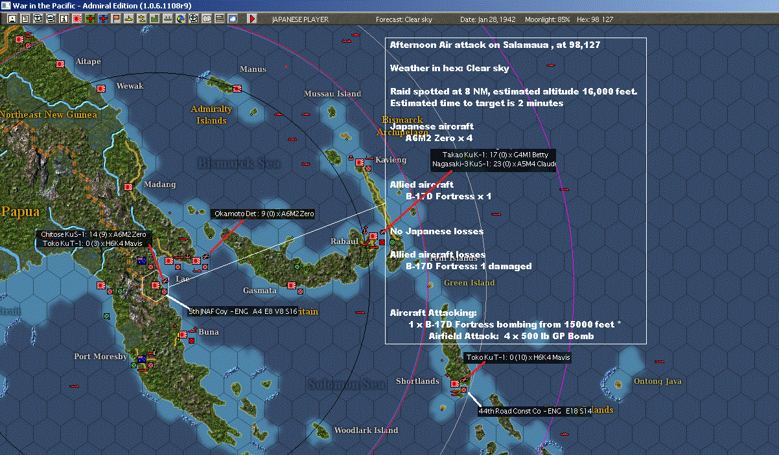Click the green building toolbar icon
Image resolution: width=779 pixels, height=455 pixels.
point(155,19)
